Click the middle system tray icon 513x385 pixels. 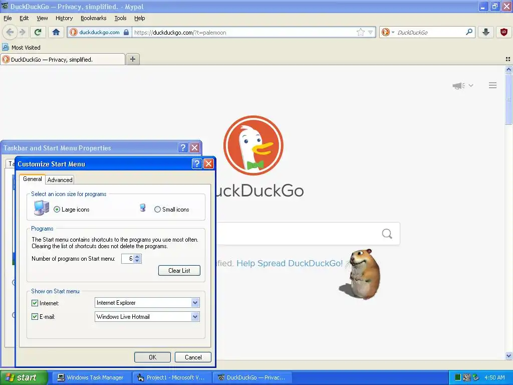pyautogui.click(x=467, y=377)
